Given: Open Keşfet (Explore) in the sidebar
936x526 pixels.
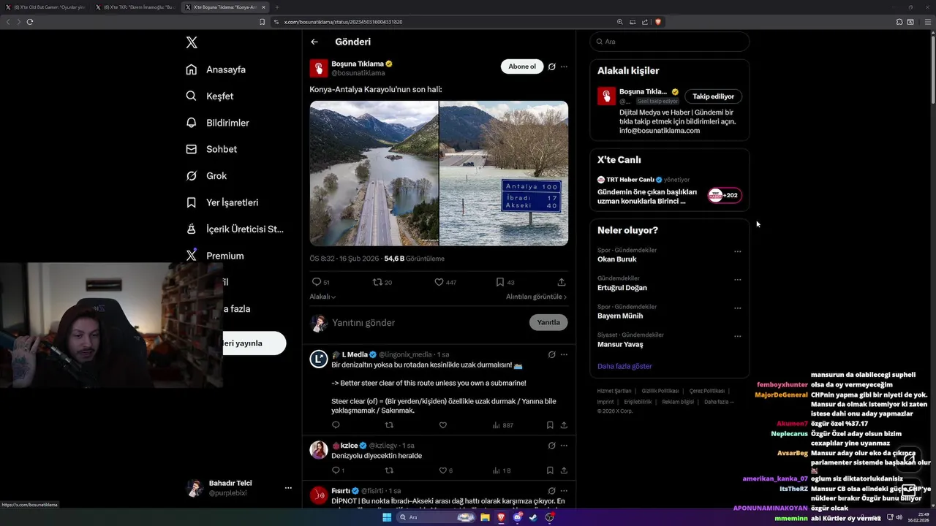Looking at the screenshot, I should [210, 96].
